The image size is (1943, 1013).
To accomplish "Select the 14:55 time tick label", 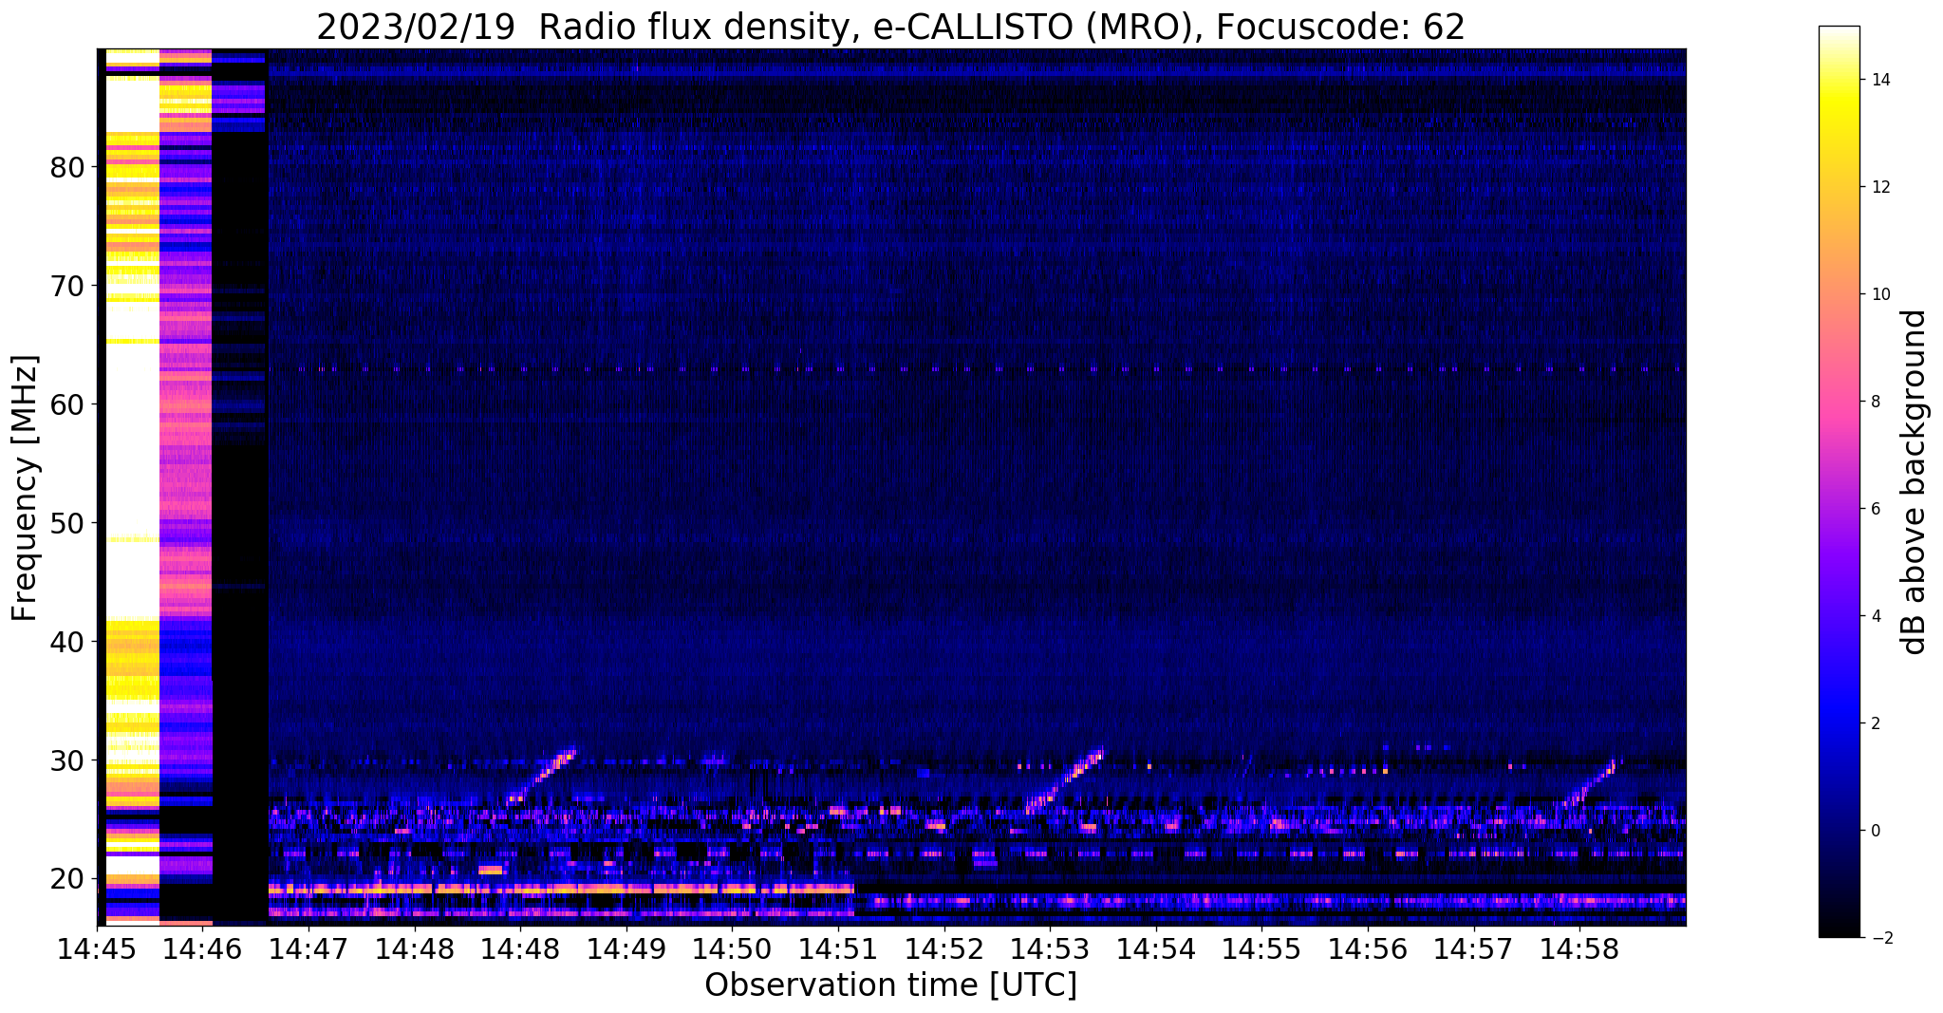I will pyautogui.click(x=1261, y=948).
